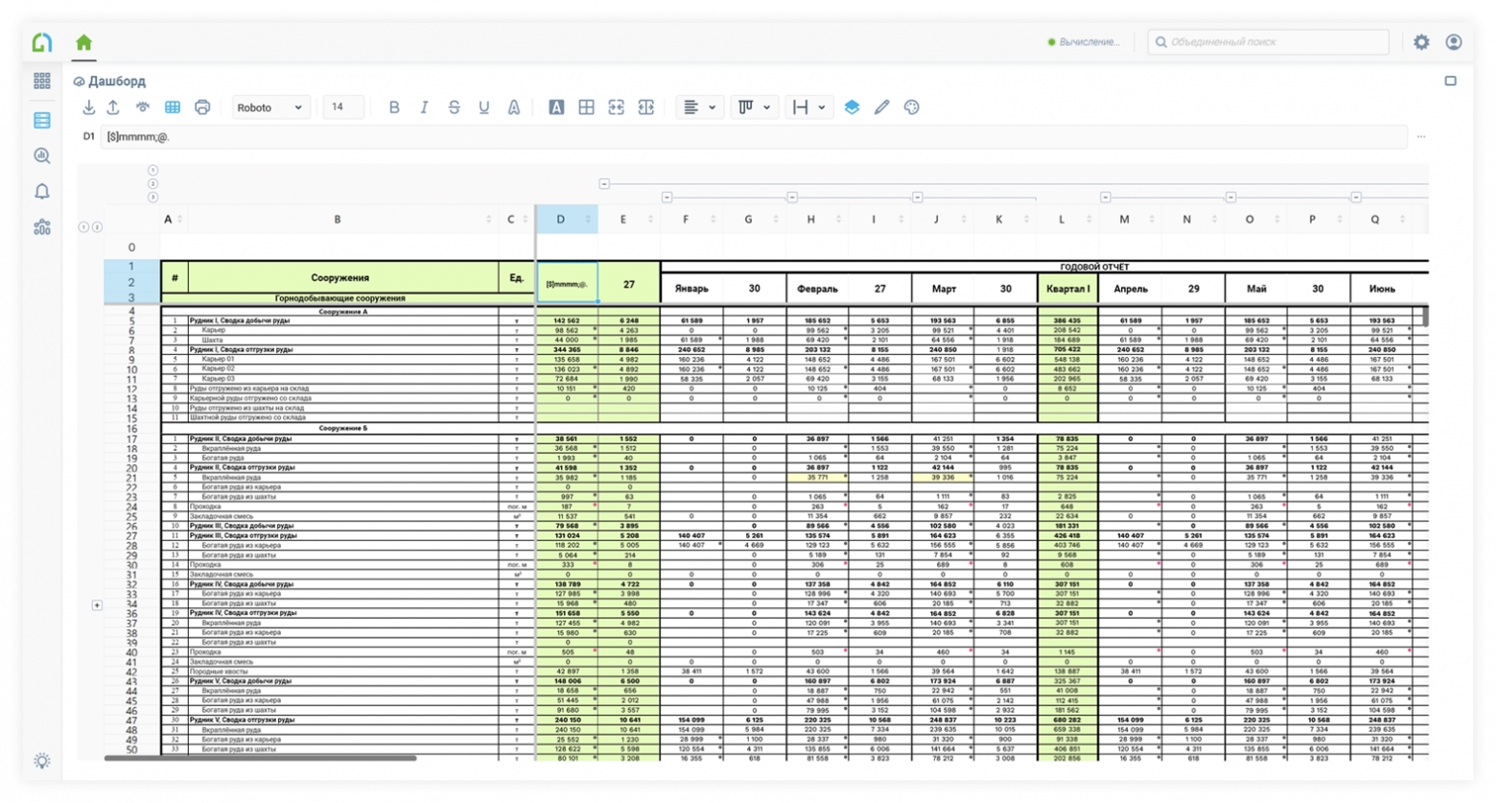Screen dimensions: 1496x803
Task: Open the Roboto font dropdown
Action: point(269,107)
